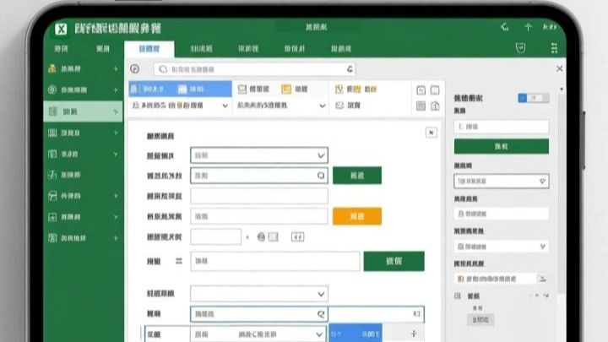Click the Excel logo in the title bar

pyautogui.click(x=61, y=29)
